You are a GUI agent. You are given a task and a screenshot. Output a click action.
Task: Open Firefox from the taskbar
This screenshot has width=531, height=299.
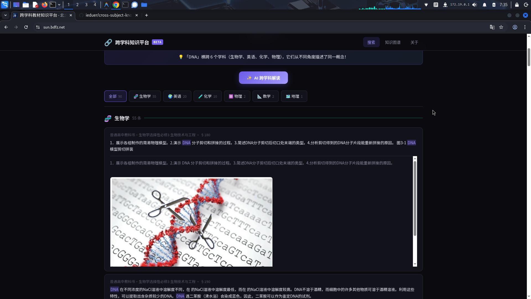[x=44, y=5]
